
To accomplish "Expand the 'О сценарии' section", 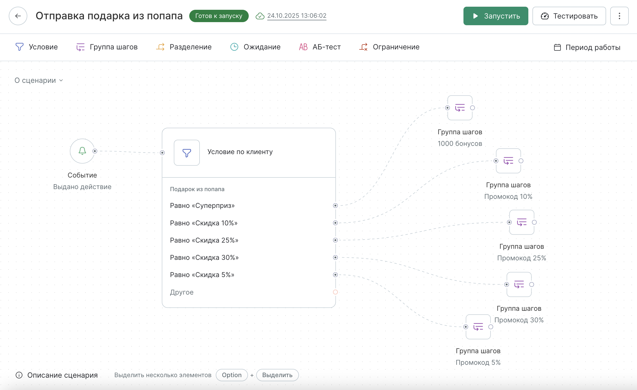I will pos(39,80).
